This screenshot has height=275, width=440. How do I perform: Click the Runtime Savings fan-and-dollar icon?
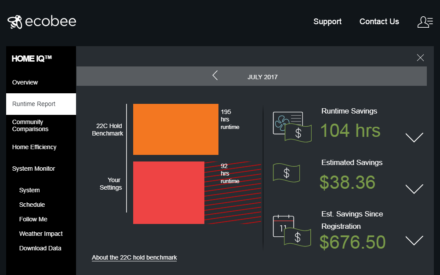coord(292,126)
